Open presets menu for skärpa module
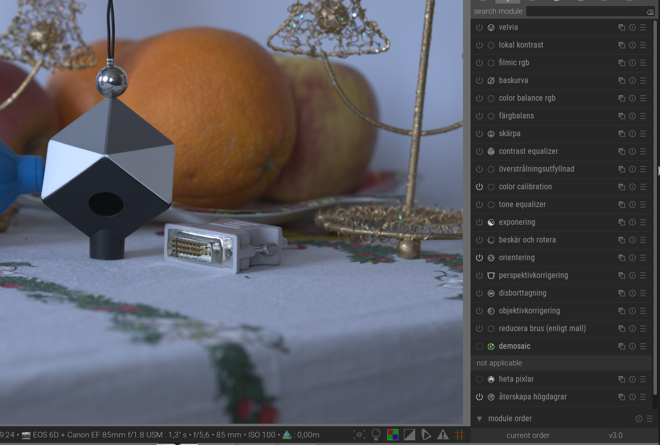The width and height of the screenshot is (660, 445). 643,134
